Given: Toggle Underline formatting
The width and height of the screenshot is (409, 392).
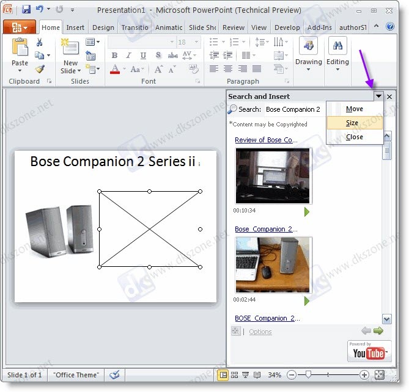Looking at the screenshot, I should pos(143,55).
